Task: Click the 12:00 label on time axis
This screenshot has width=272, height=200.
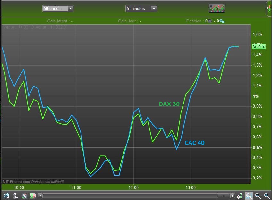Action: point(133,188)
